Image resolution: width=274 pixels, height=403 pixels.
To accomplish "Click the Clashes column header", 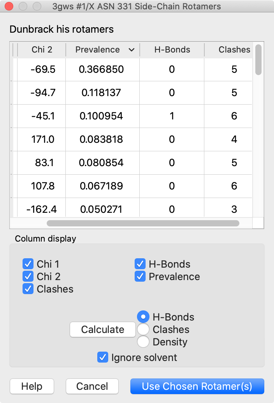I will click(x=234, y=50).
